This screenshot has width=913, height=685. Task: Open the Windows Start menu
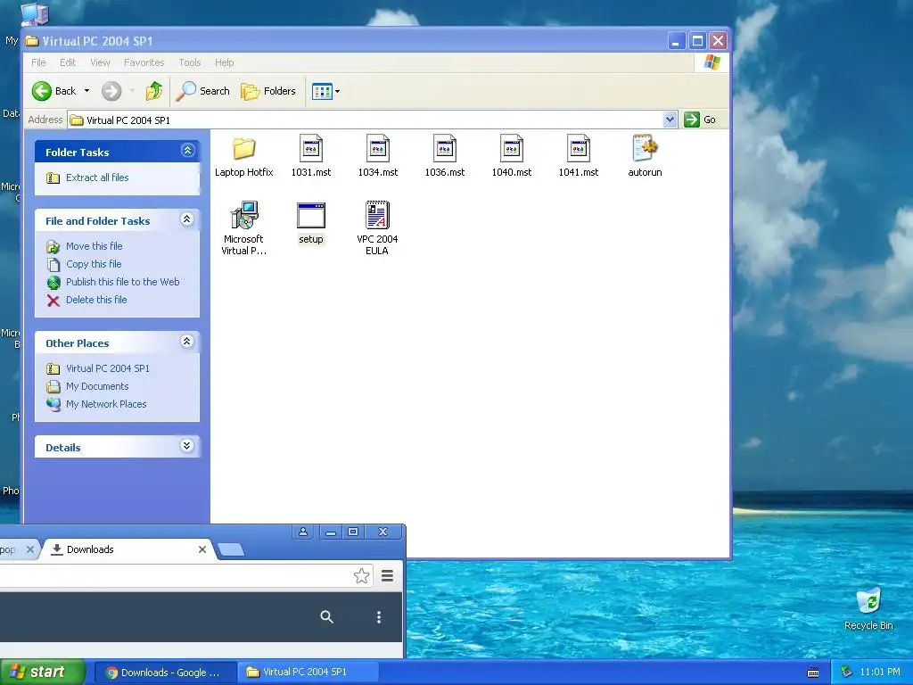[x=42, y=673]
